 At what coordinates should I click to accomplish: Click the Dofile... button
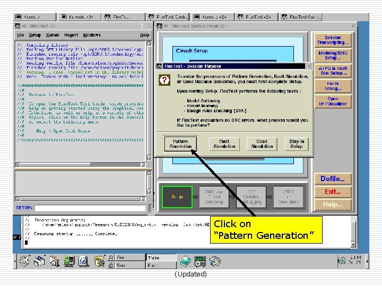coord(333,179)
